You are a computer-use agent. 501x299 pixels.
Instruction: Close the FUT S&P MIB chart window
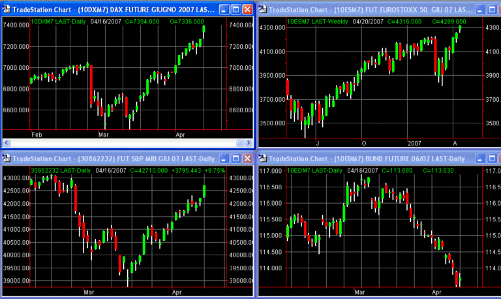pyautogui.click(x=247, y=159)
